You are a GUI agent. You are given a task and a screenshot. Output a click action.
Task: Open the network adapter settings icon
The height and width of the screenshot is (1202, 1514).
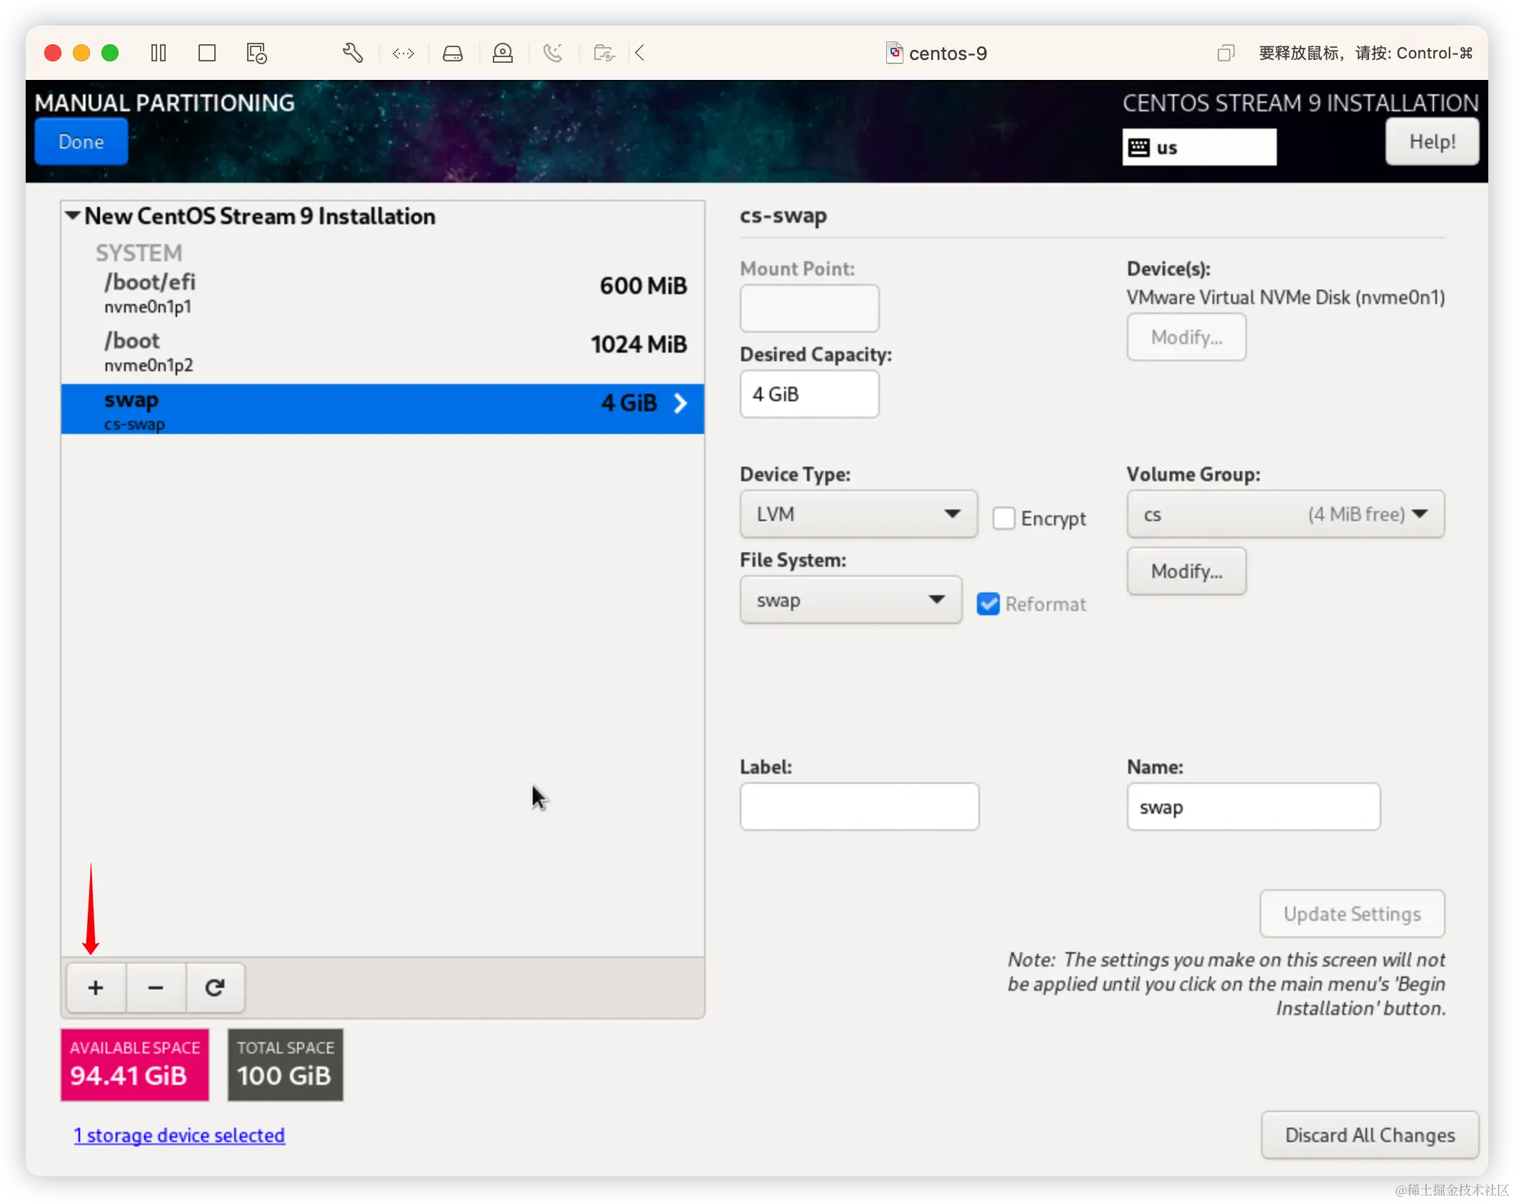tap(403, 53)
